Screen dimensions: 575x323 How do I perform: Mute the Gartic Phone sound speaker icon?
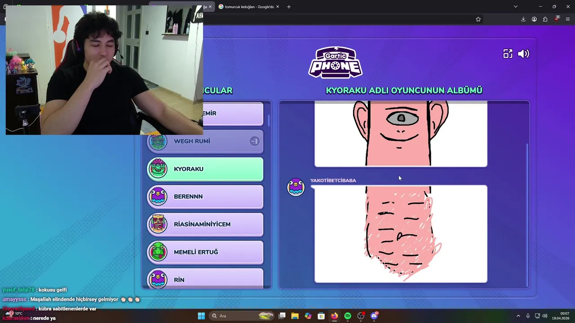[x=524, y=54]
